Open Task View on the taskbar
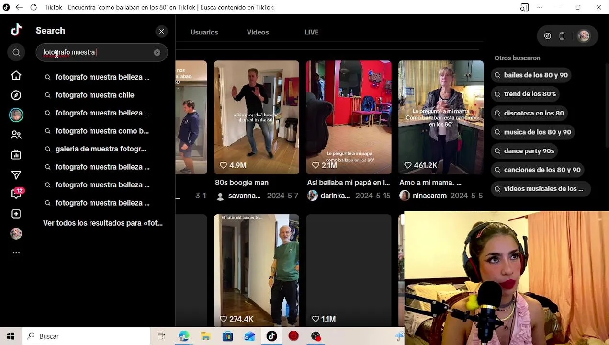 [x=161, y=336]
